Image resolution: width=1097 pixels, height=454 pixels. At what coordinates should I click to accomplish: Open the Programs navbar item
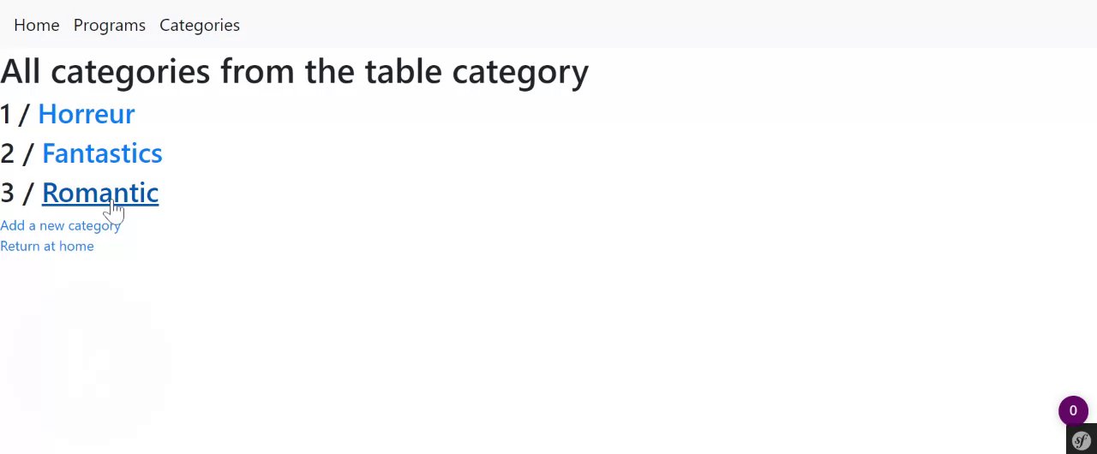[110, 25]
